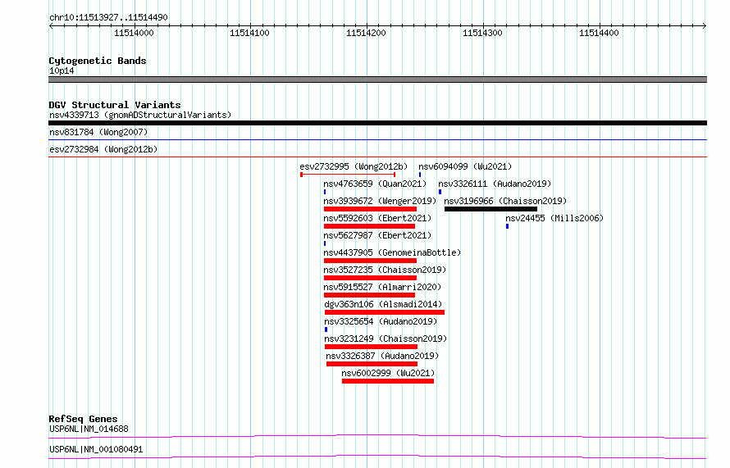Open variant nsv3196966 (Chaisson2019)
The width and height of the screenshot is (730, 468).
505,201
